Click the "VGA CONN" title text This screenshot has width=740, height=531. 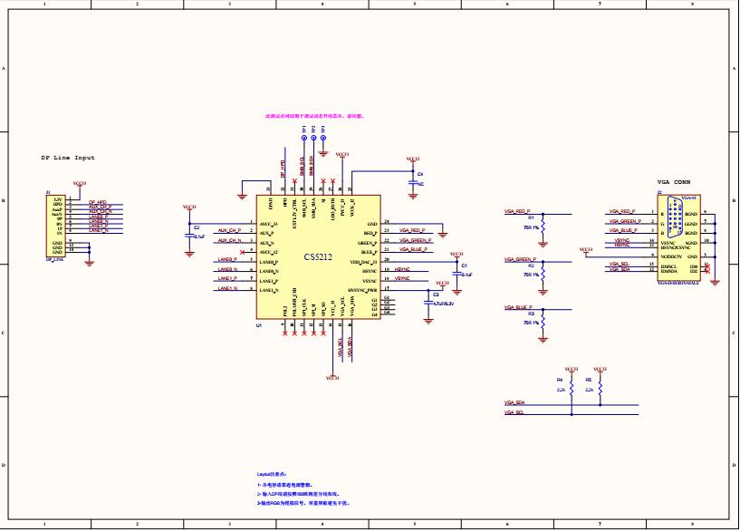(x=674, y=182)
